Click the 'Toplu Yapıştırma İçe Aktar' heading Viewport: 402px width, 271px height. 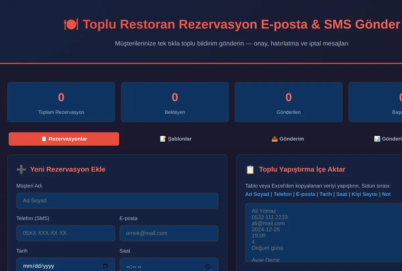point(302,169)
